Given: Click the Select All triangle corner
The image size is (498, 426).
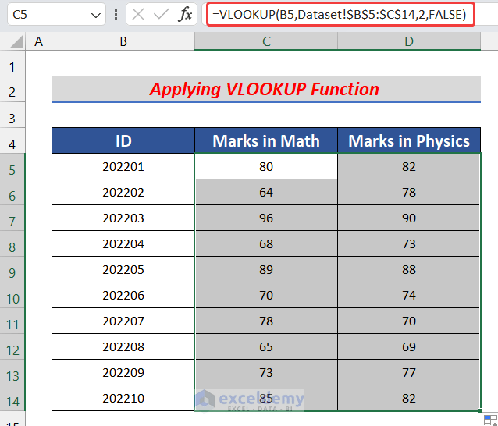Looking at the screenshot, I should point(16,41).
